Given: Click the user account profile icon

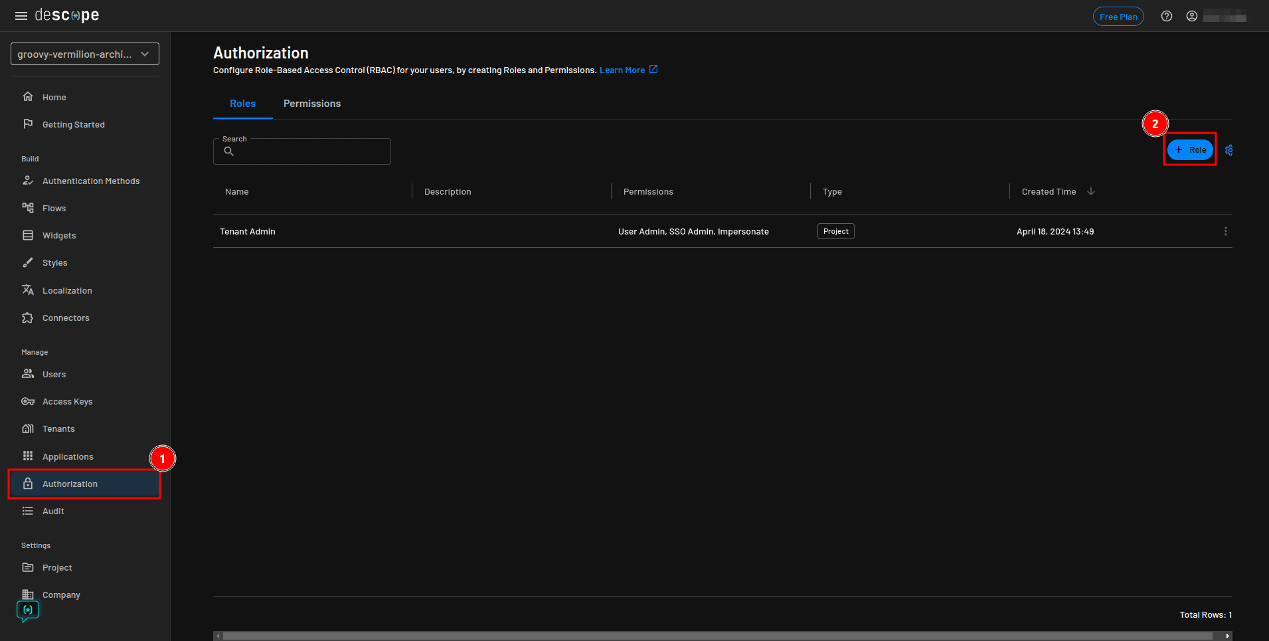Looking at the screenshot, I should click(x=1191, y=17).
